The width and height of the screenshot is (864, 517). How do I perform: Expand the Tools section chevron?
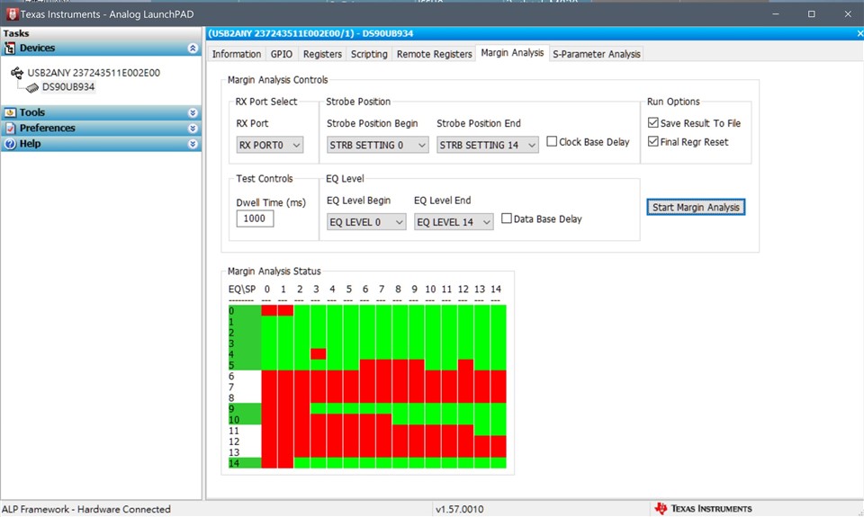tap(193, 113)
